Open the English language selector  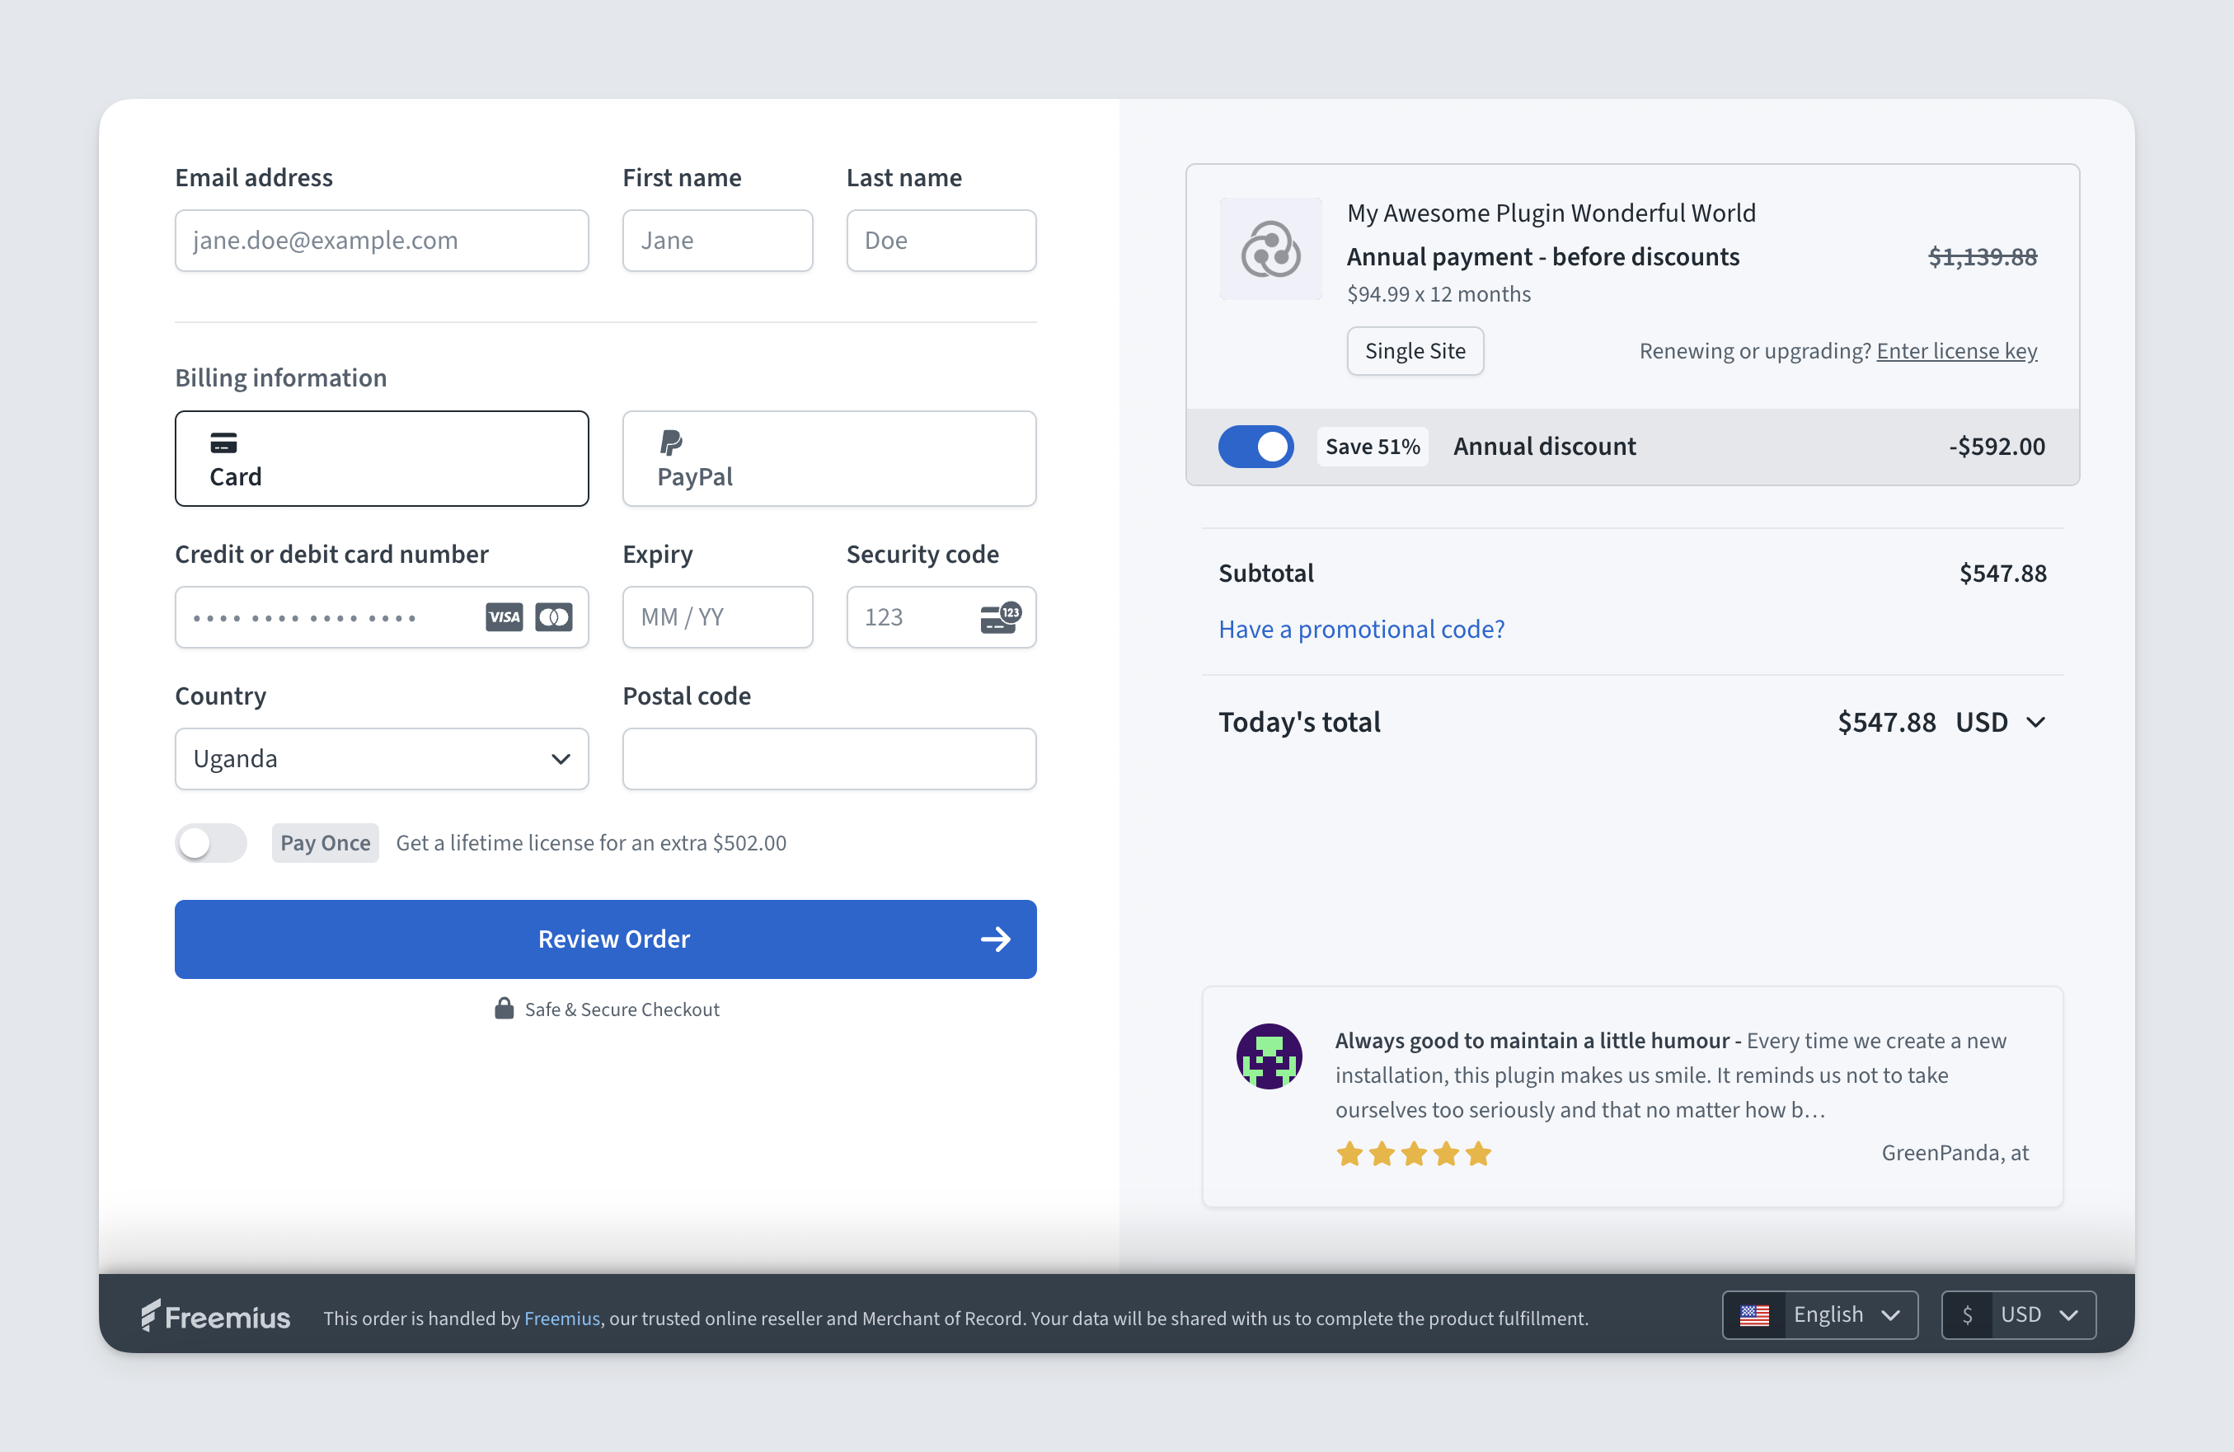[1821, 1315]
